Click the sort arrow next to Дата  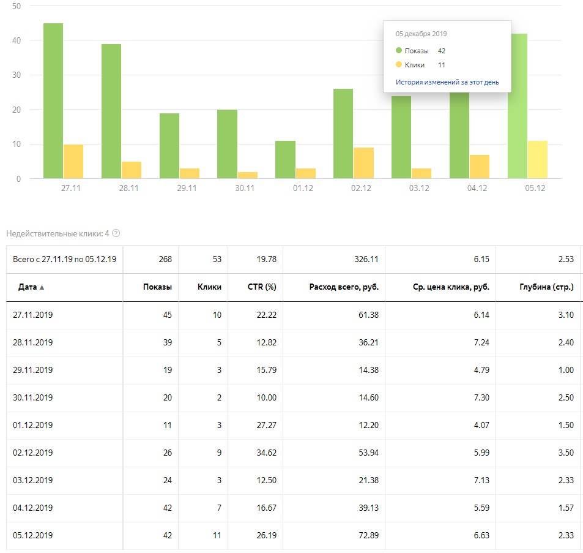[x=42, y=287]
